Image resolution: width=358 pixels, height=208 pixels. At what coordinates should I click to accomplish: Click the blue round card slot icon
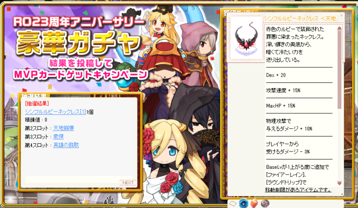pyautogui.click(x=243, y=203)
